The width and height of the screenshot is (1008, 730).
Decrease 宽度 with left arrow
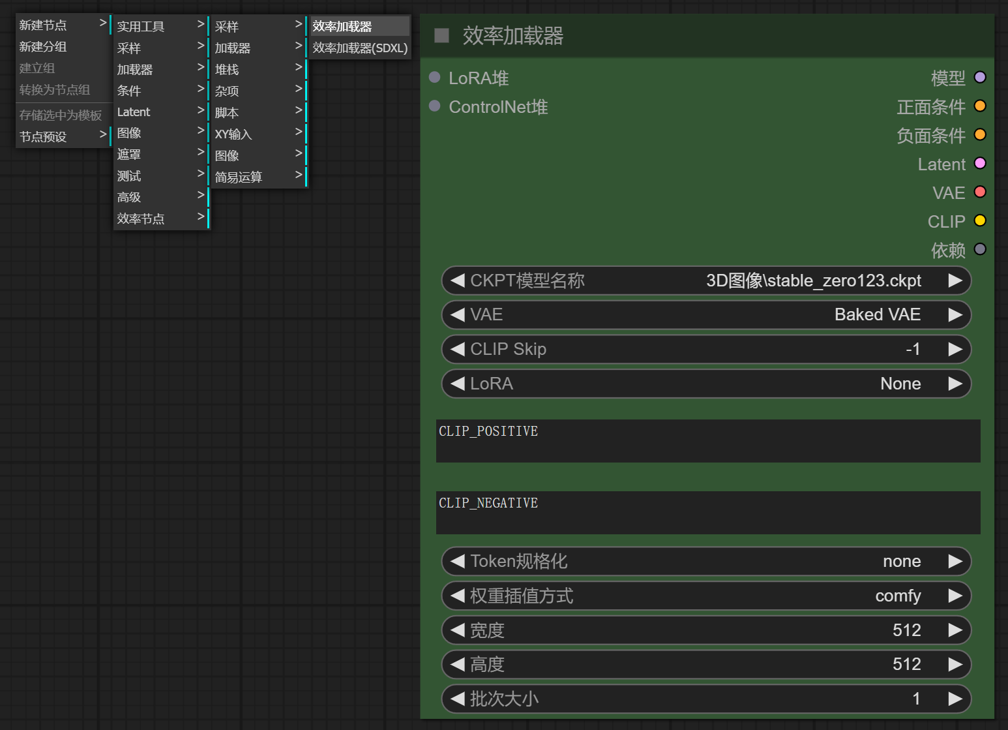458,630
